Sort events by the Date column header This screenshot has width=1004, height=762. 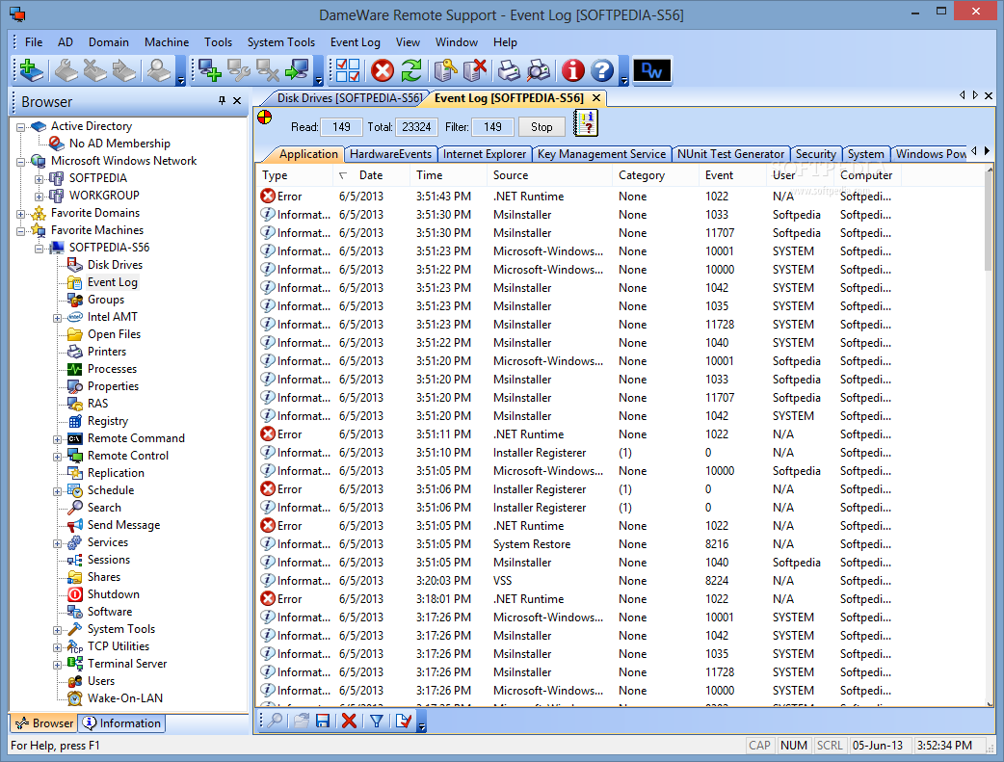coord(371,174)
